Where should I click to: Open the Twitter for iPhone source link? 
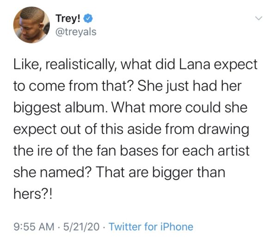151,226
